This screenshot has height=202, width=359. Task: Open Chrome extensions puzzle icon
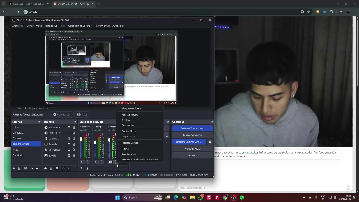tap(332, 12)
